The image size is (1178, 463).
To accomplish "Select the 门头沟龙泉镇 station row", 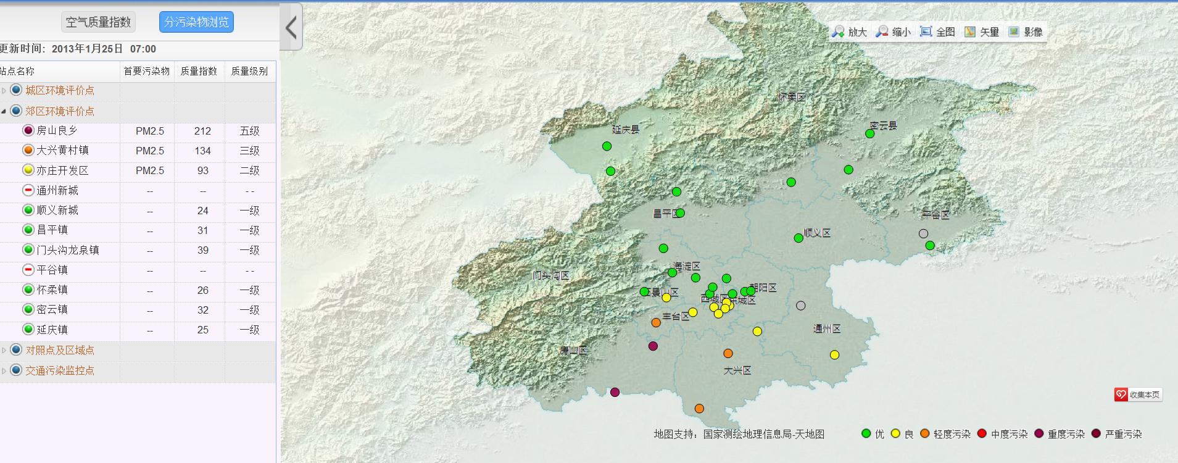I will 68,250.
